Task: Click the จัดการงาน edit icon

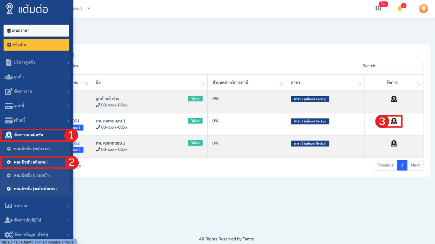Action: (9, 91)
